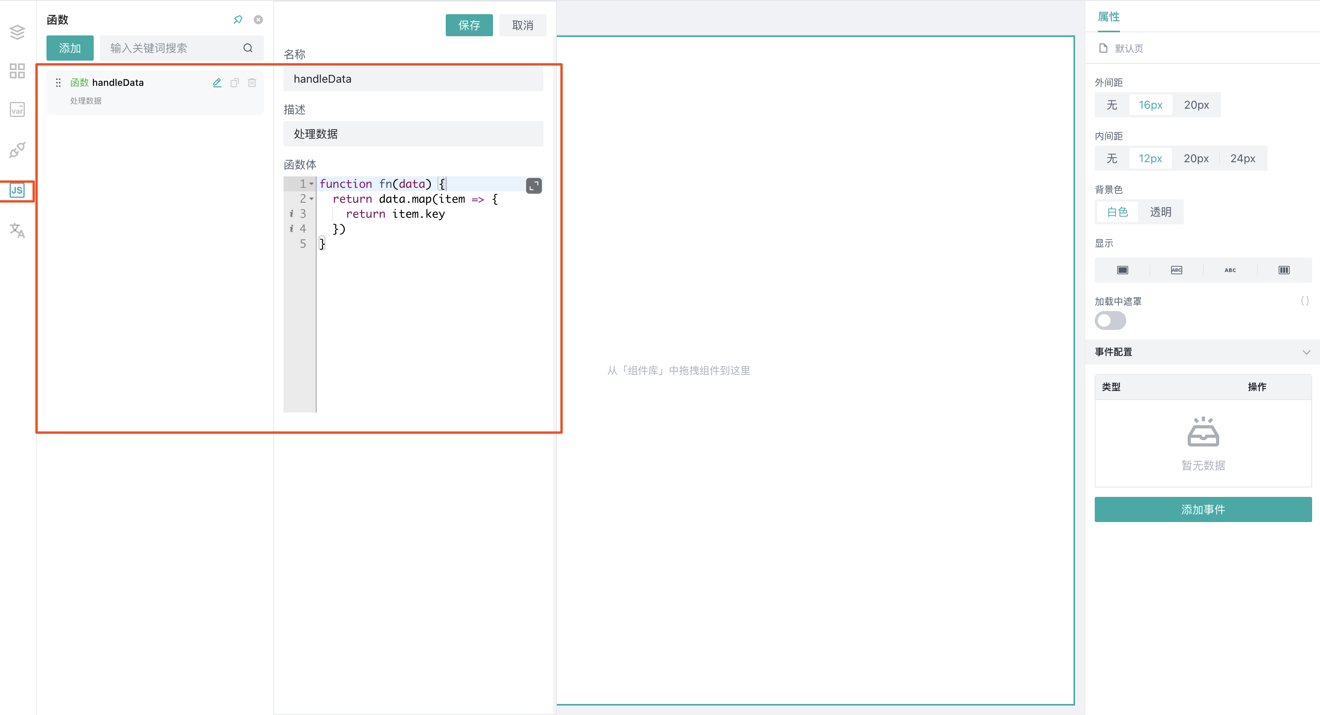This screenshot has width=1320, height=715.
Task: Close the functions panel
Action: coord(258,19)
